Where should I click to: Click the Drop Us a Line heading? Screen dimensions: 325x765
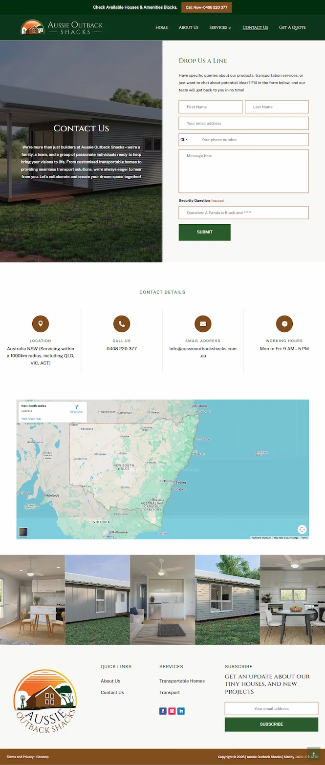[203, 61]
